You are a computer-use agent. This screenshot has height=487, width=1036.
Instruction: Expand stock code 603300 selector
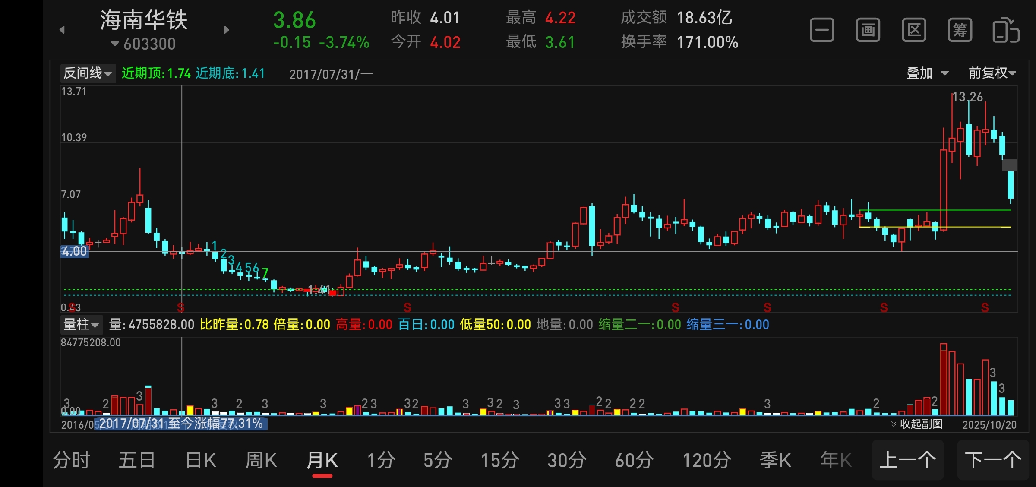(144, 44)
